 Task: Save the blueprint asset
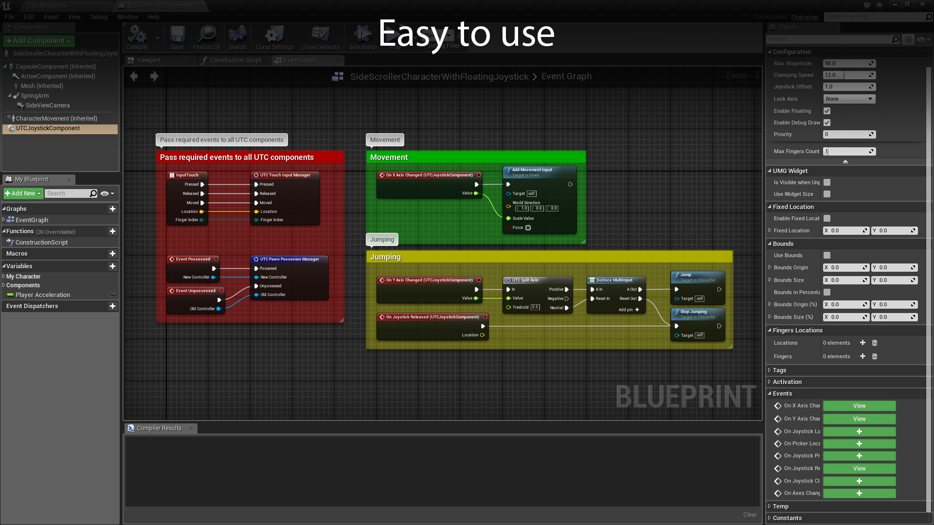[177, 37]
